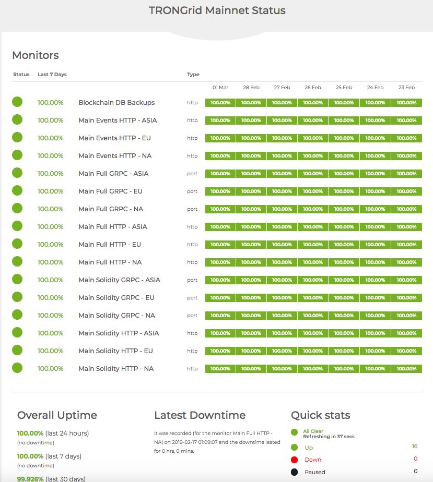Click the status dot for Main Full GRPC - EU
Screen dimensions: 433x482
(17, 190)
